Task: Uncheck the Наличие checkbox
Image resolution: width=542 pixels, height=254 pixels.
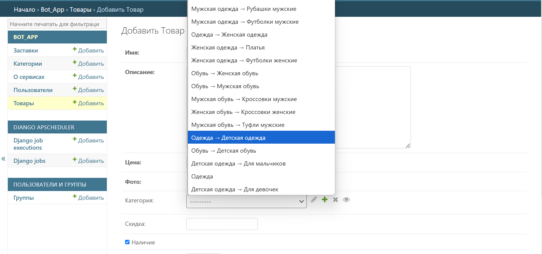Action: click(x=127, y=242)
